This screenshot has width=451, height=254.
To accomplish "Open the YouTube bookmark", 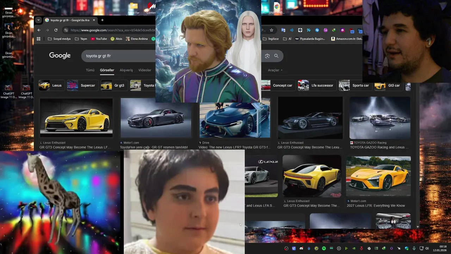I will 99,39.
